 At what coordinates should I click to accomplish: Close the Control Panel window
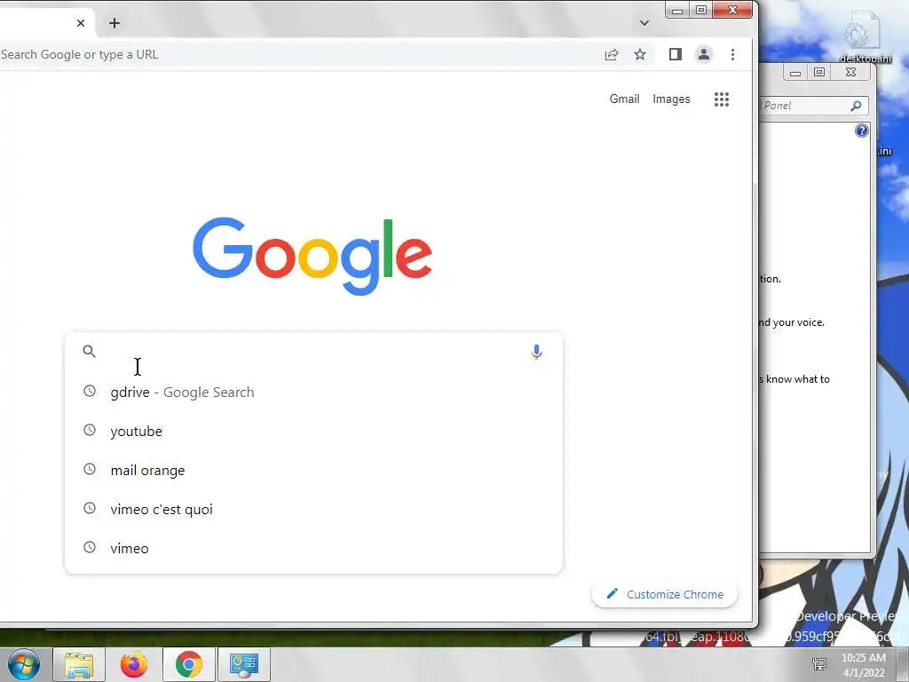click(850, 73)
